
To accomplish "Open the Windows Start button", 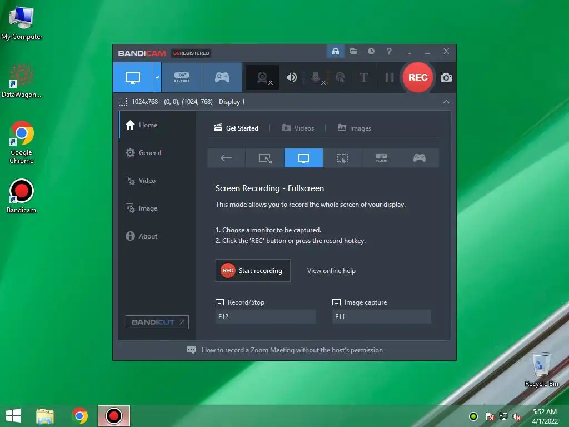I will click(13, 416).
